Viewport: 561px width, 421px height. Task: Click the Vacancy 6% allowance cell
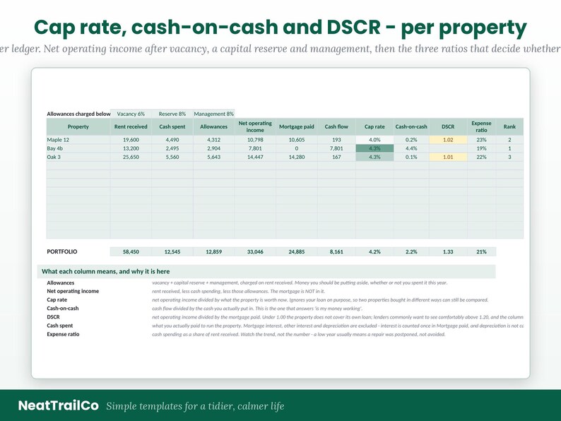[x=131, y=114]
